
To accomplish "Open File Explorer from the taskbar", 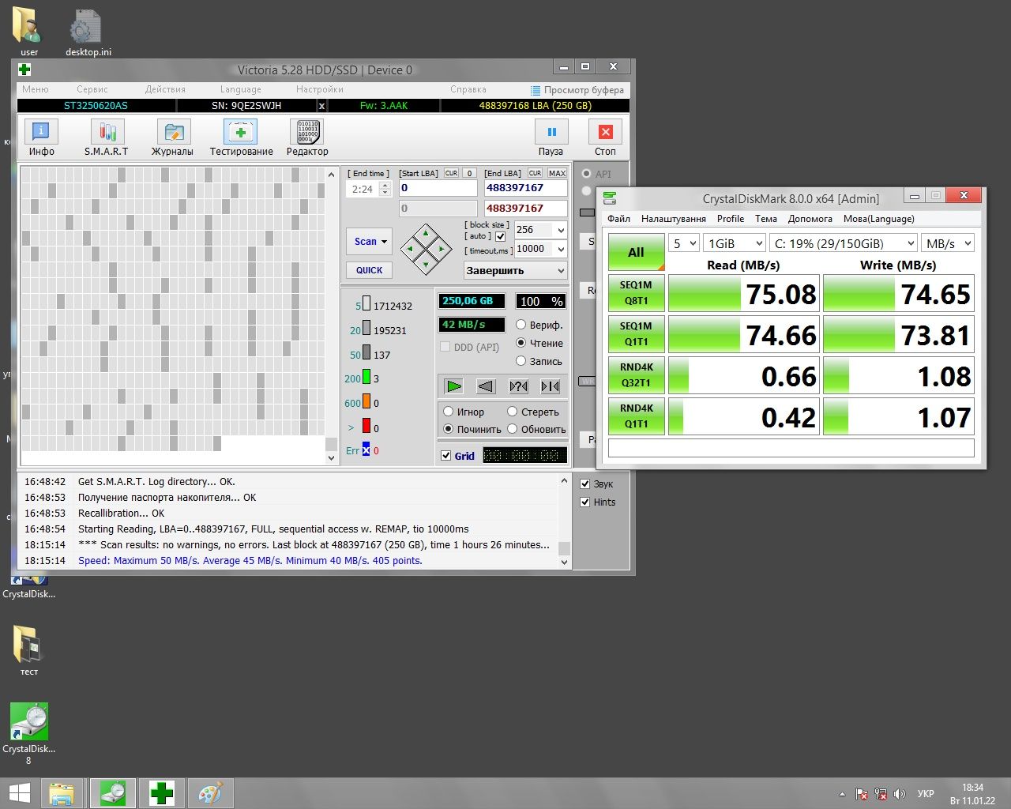I will click(62, 793).
